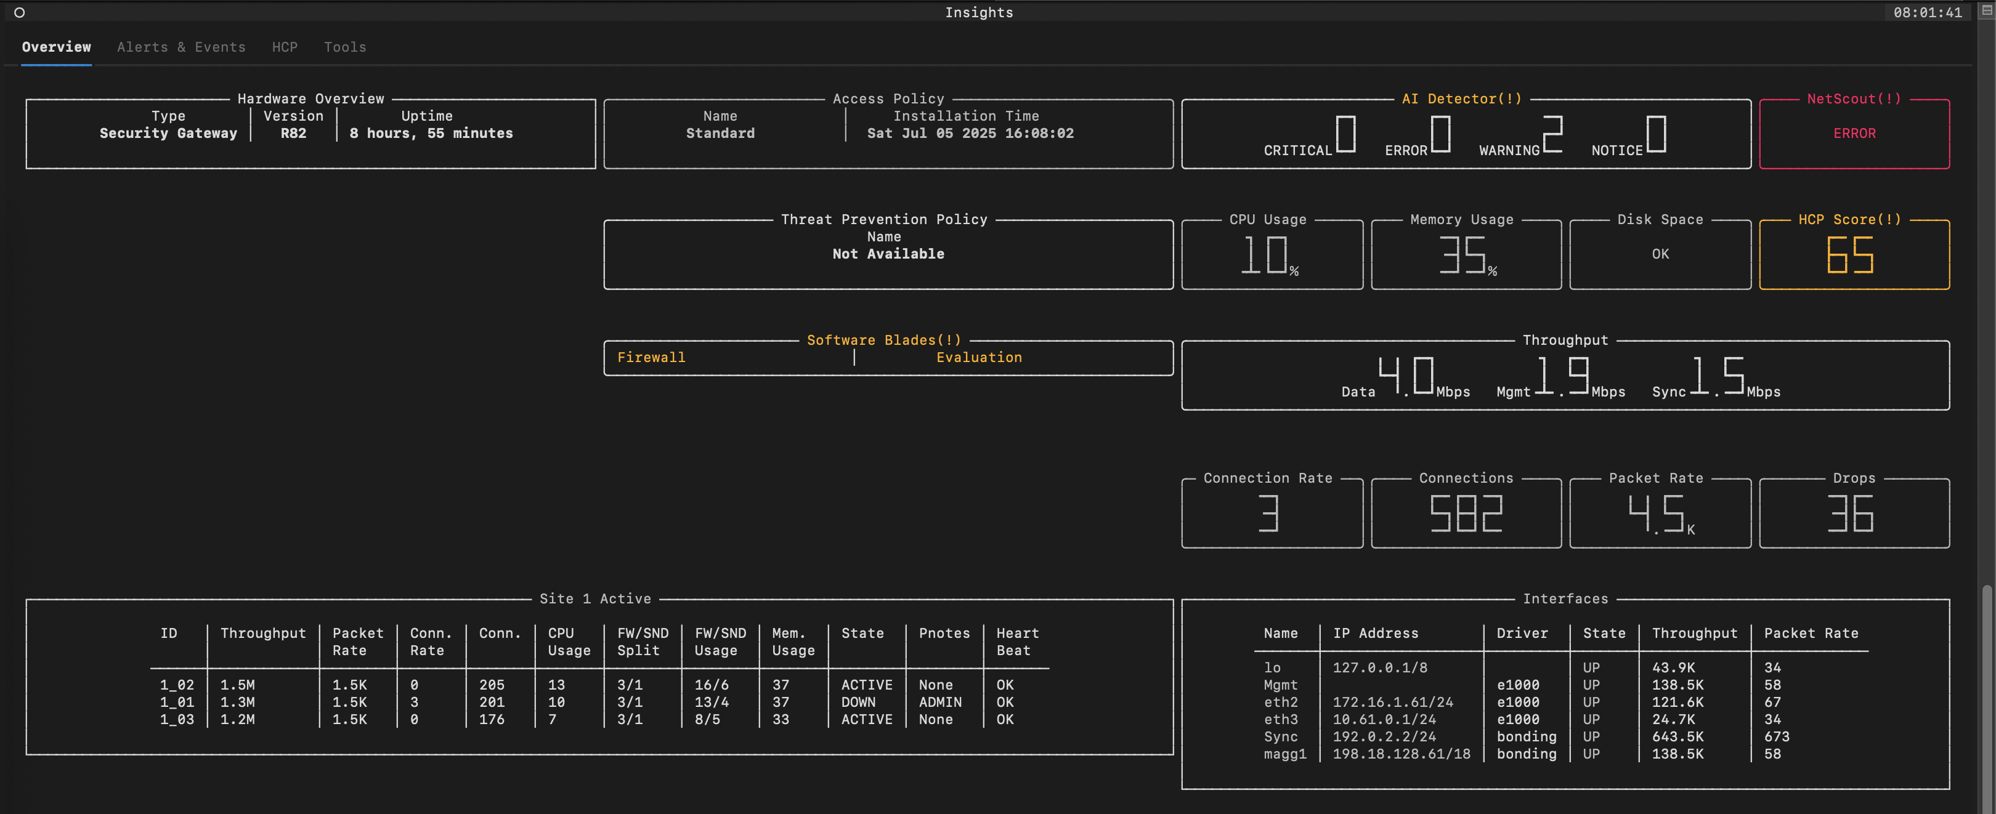Select row 1_01 in Site 1 table
This screenshot has height=814, width=1996.
pyautogui.click(x=177, y=703)
